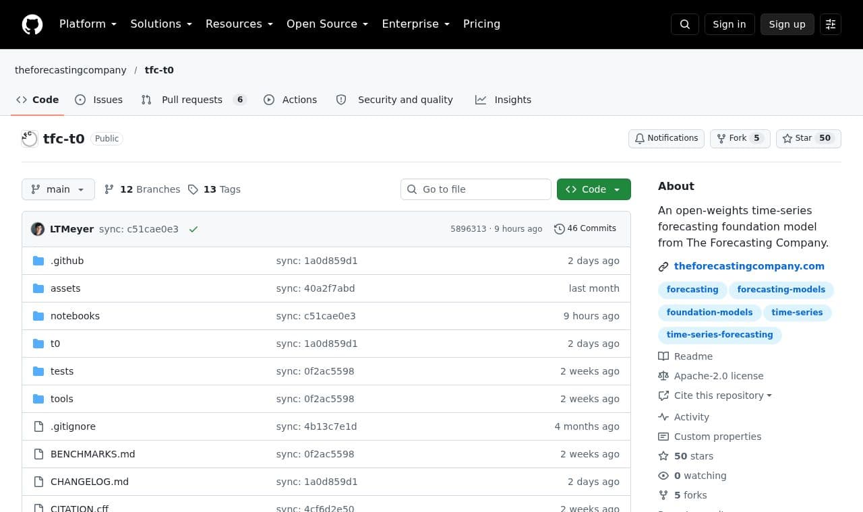Fork the tfc-t0 repository
The width and height of the screenshot is (863, 512).
[x=740, y=138]
